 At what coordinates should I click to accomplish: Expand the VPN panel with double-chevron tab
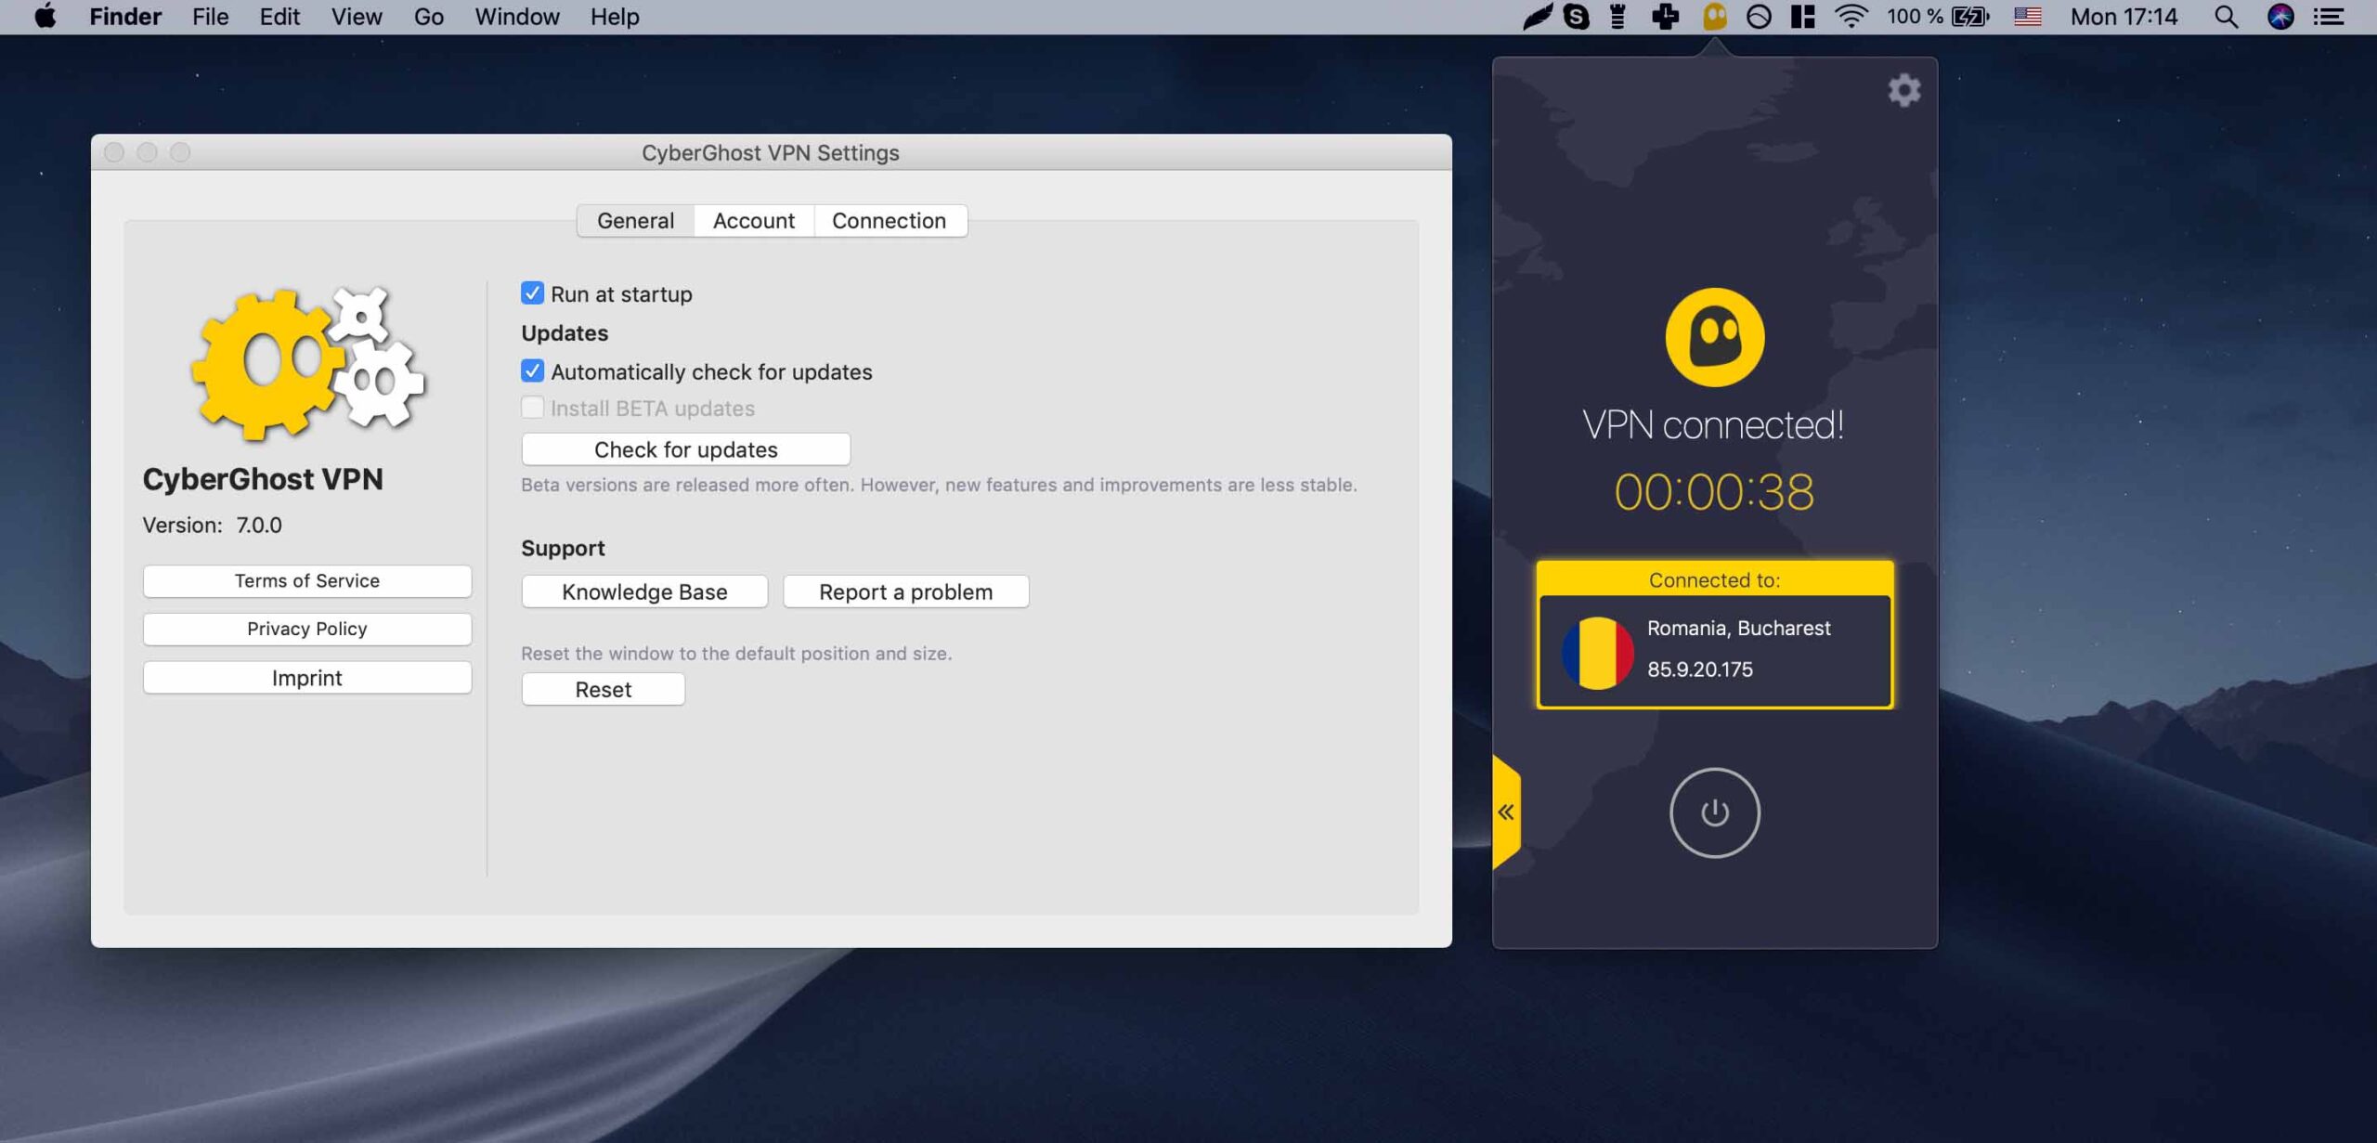pyautogui.click(x=1505, y=812)
